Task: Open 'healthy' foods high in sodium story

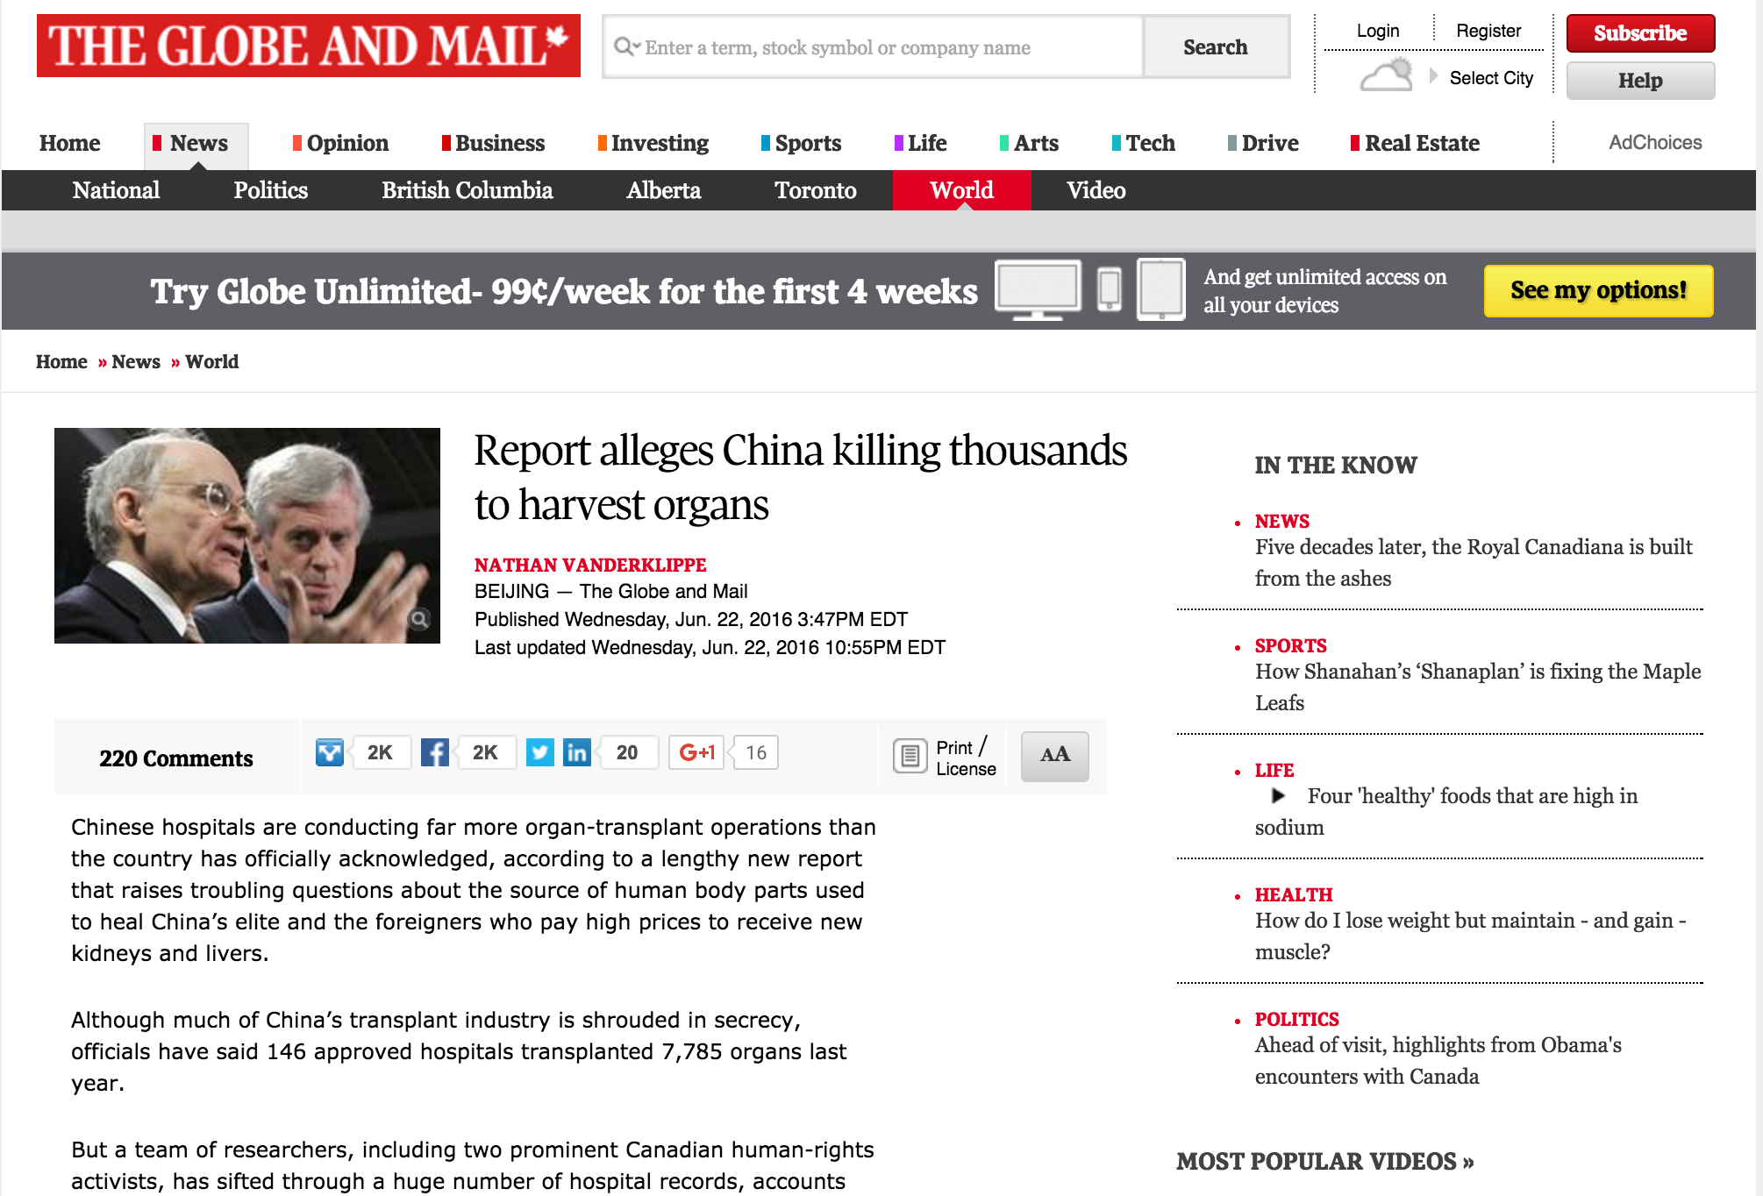Action: coord(1446,812)
